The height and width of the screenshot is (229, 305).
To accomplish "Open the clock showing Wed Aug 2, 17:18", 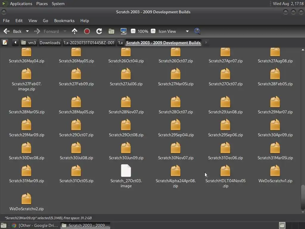I will point(288,4).
